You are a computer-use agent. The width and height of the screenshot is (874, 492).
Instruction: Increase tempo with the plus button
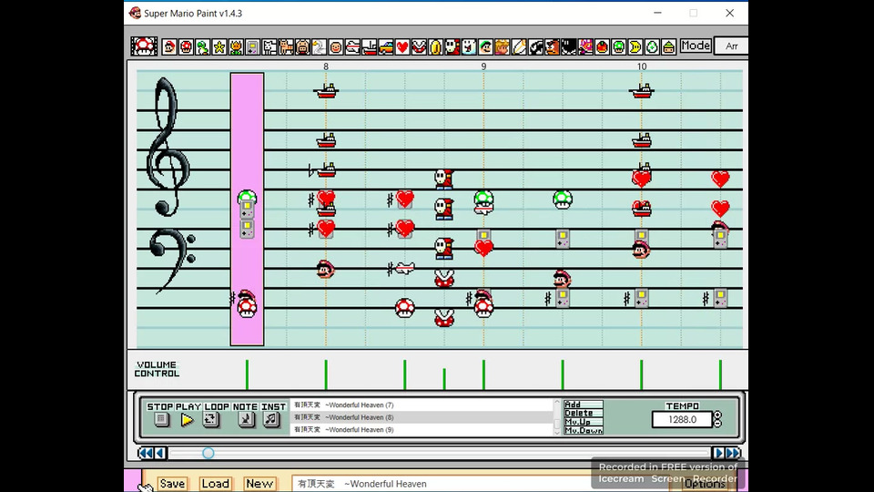(718, 415)
